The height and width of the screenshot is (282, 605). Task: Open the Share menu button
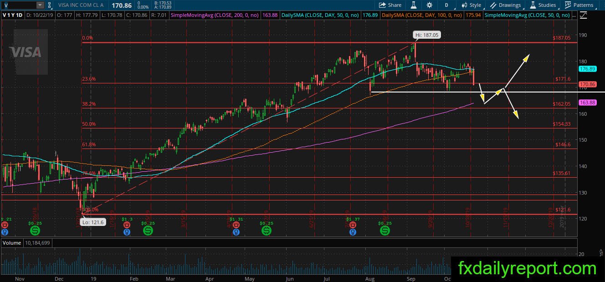click(390, 5)
